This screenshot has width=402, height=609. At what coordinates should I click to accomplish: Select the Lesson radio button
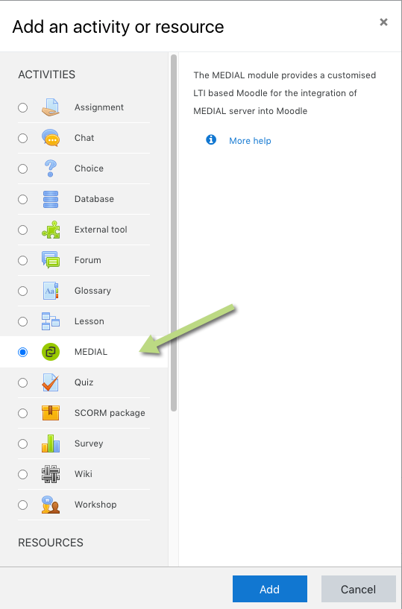(x=23, y=321)
